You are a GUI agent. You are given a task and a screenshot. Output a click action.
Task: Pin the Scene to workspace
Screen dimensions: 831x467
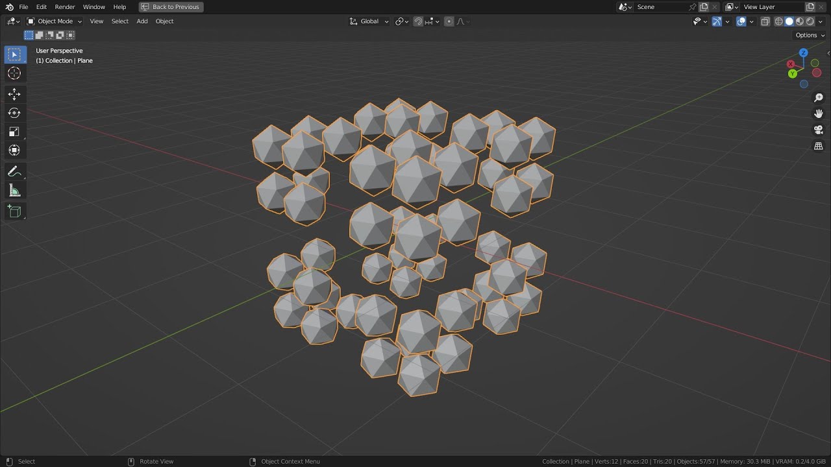(693, 6)
